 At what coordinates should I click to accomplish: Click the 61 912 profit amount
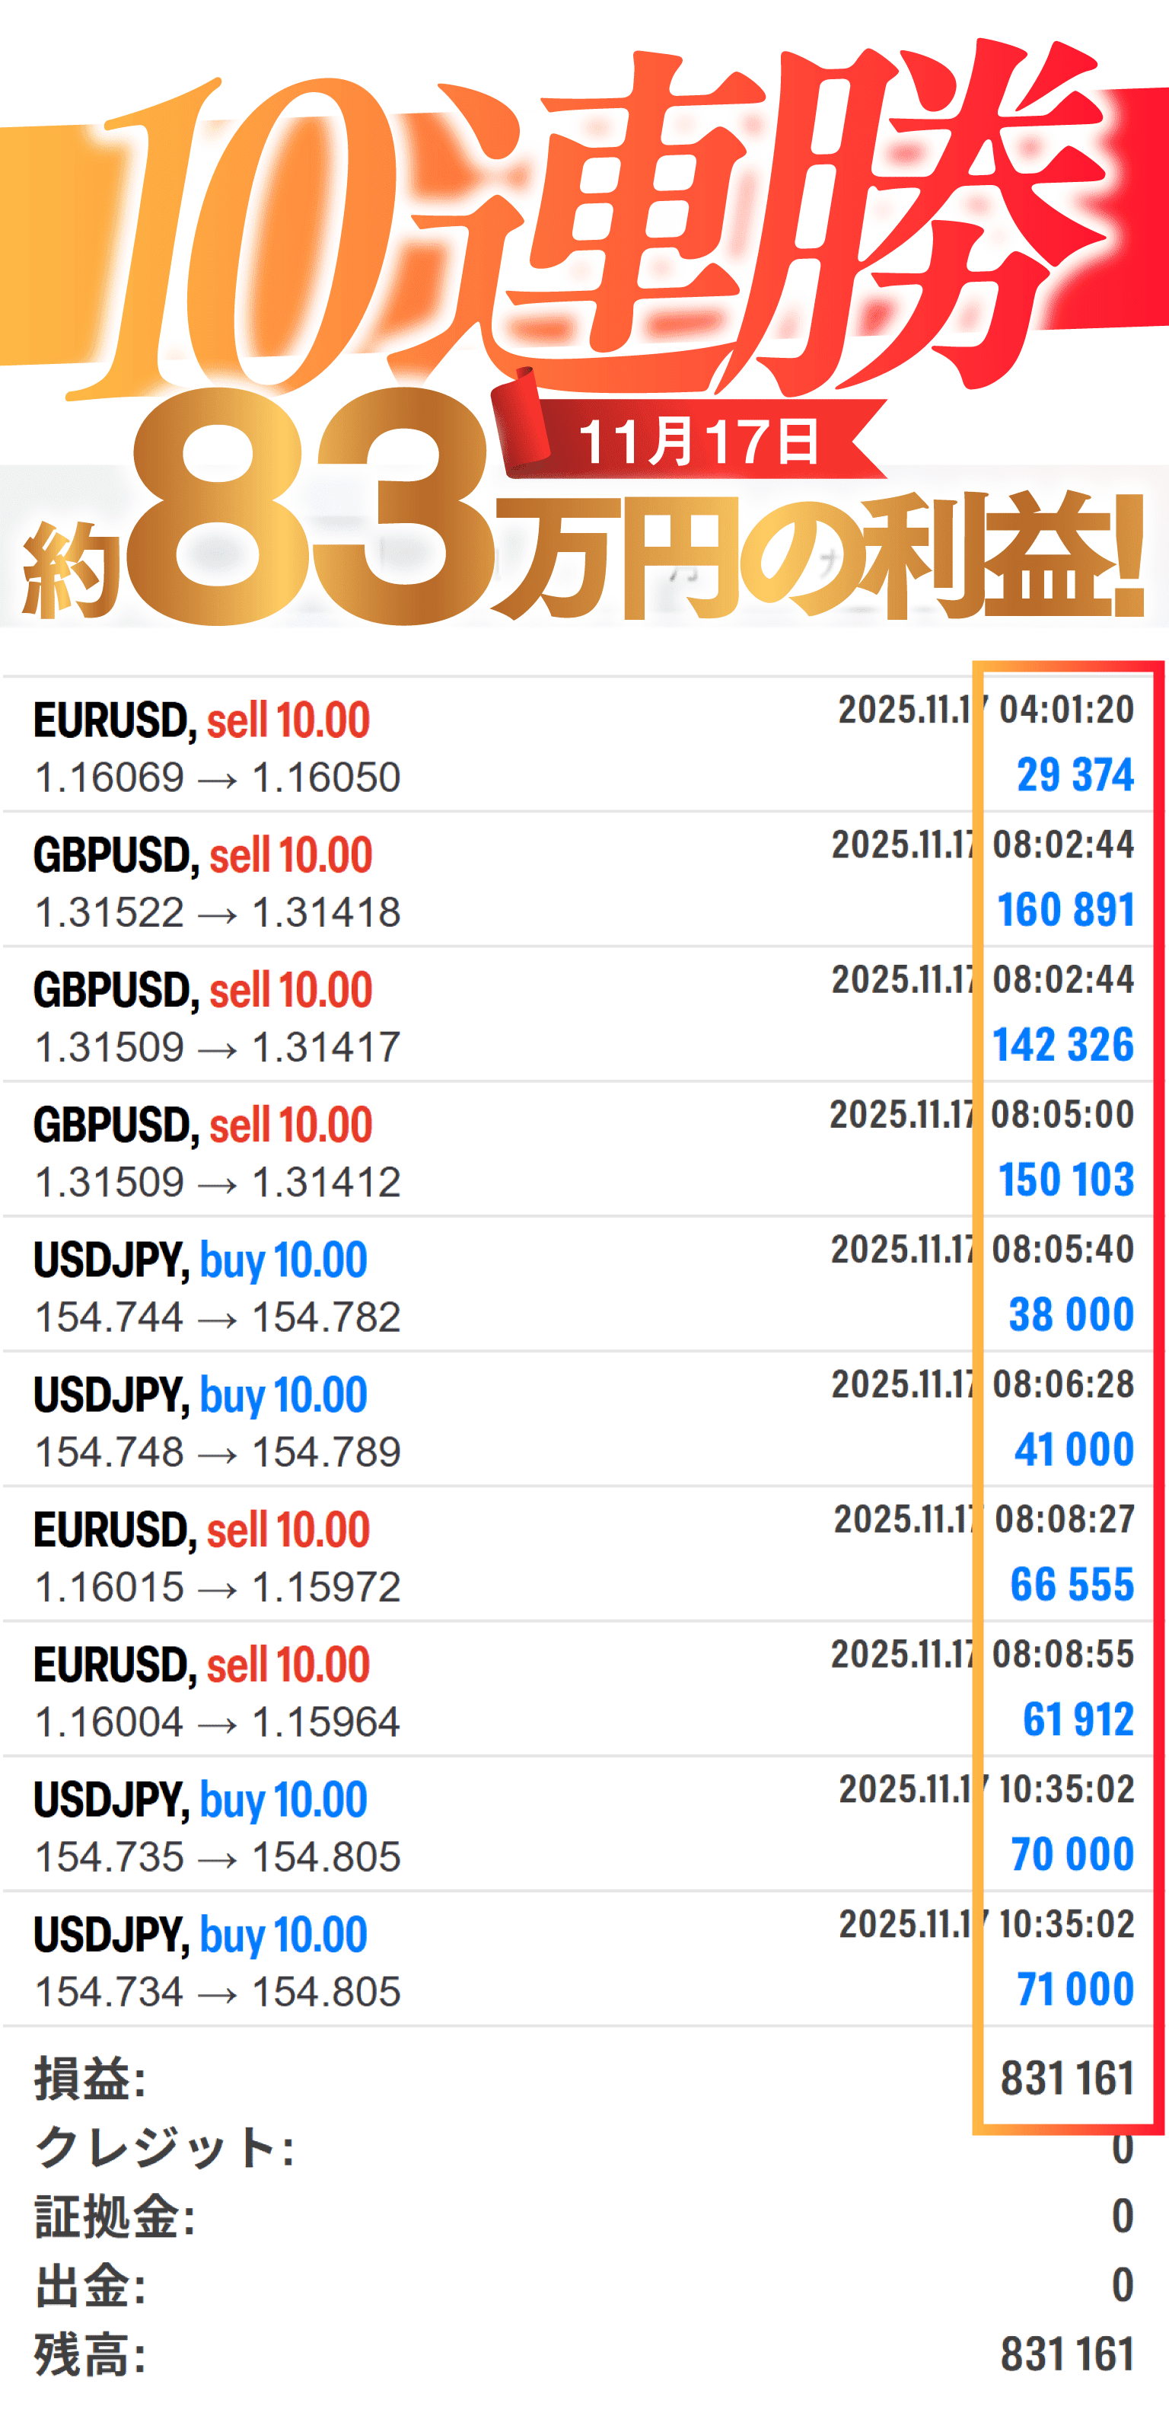click(x=1078, y=1719)
